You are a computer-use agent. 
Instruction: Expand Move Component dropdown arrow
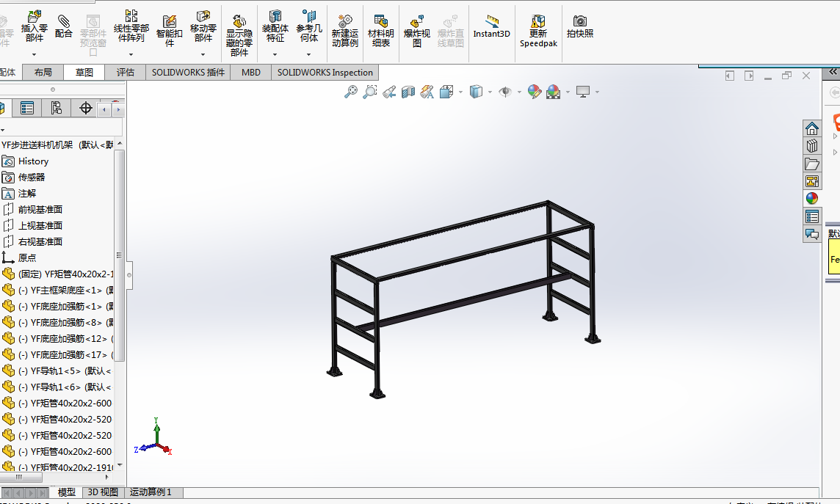pyautogui.click(x=203, y=54)
